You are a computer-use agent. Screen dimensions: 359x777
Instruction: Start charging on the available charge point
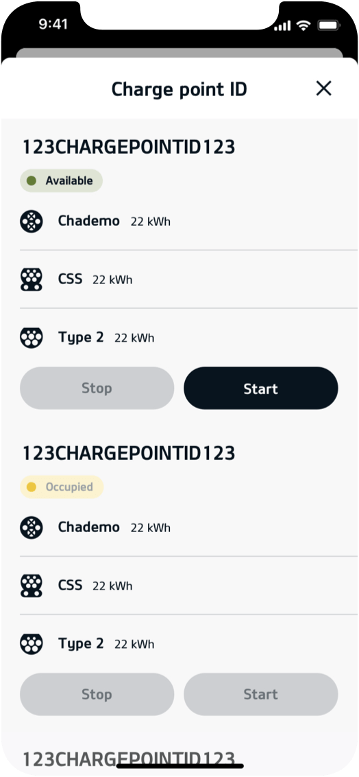click(260, 388)
